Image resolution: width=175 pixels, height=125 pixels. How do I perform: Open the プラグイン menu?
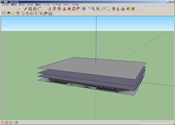(x=66, y=5)
